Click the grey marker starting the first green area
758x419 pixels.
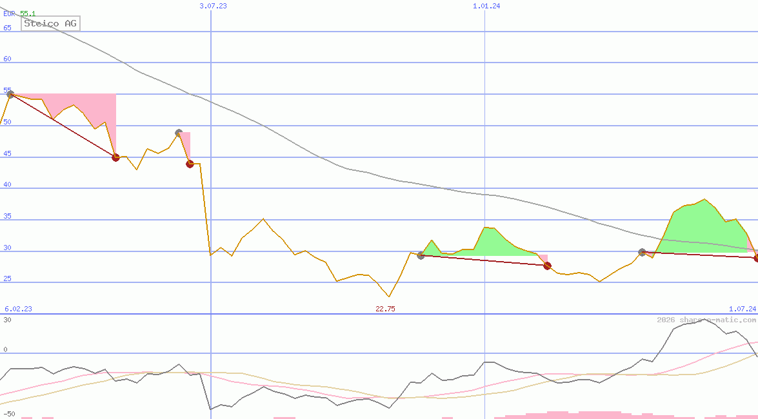pos(421,256)
